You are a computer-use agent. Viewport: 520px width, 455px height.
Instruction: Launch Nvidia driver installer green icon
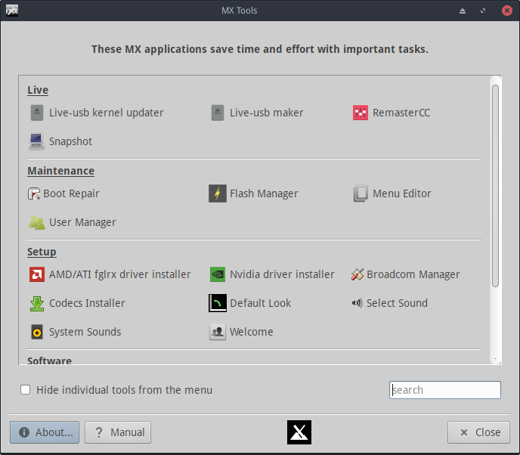click(218, 274)
